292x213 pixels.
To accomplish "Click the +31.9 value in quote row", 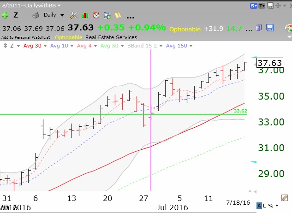I will point(214,29).
